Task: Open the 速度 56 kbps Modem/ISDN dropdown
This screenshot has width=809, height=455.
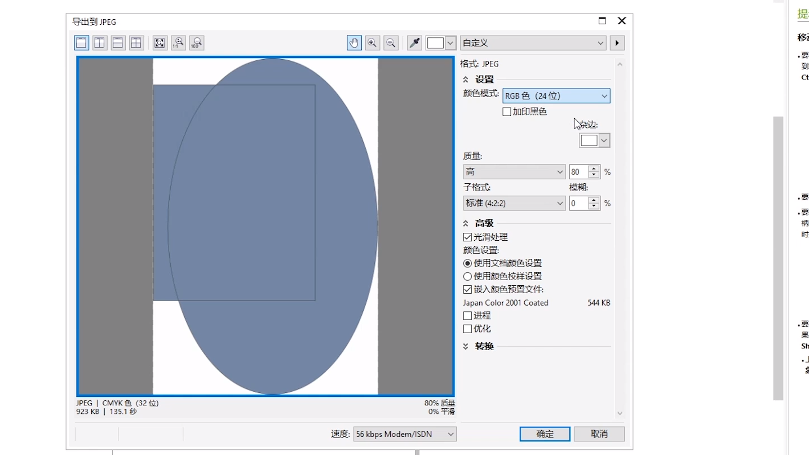Action: coord(405,434)
